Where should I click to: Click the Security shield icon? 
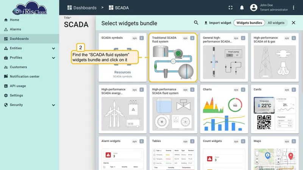coord(6,105)
